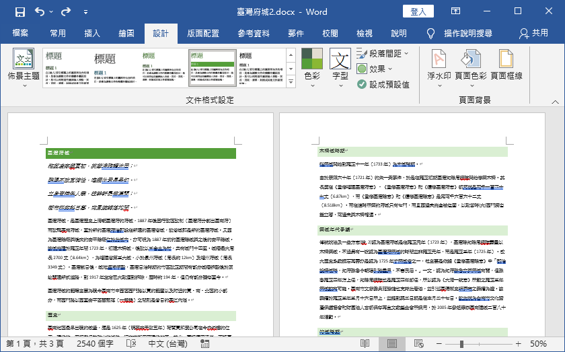Click the 登入 sign-in button
The image size is (565, 352).
tap(418, 11)
